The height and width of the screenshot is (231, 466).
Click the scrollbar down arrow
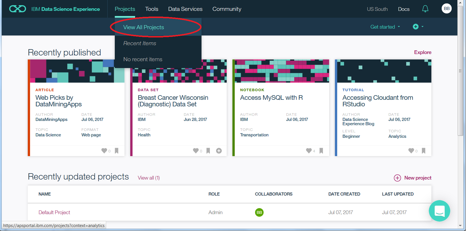(460, 226)
